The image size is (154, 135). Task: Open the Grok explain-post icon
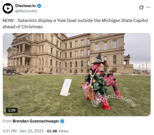[x=141, y=7]
